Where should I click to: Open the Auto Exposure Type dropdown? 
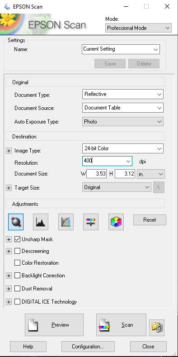coord(123,122)
